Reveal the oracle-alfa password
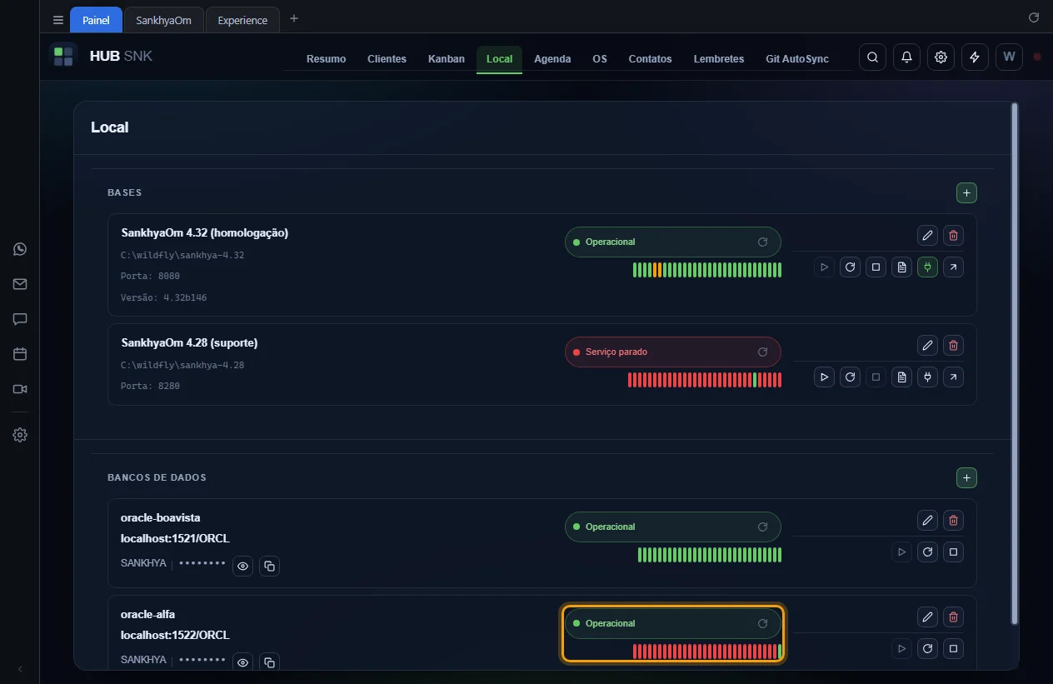Viewport: 1053px width, 684px height. pos(242,662)
